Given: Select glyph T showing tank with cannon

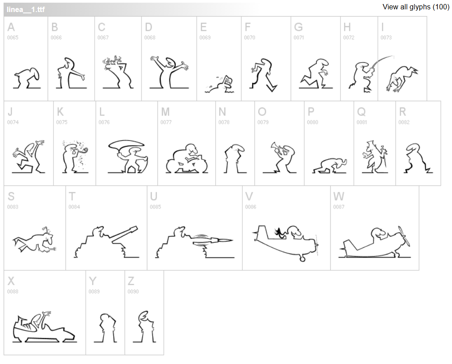Looking at the screenshot, I should [106, 228].
